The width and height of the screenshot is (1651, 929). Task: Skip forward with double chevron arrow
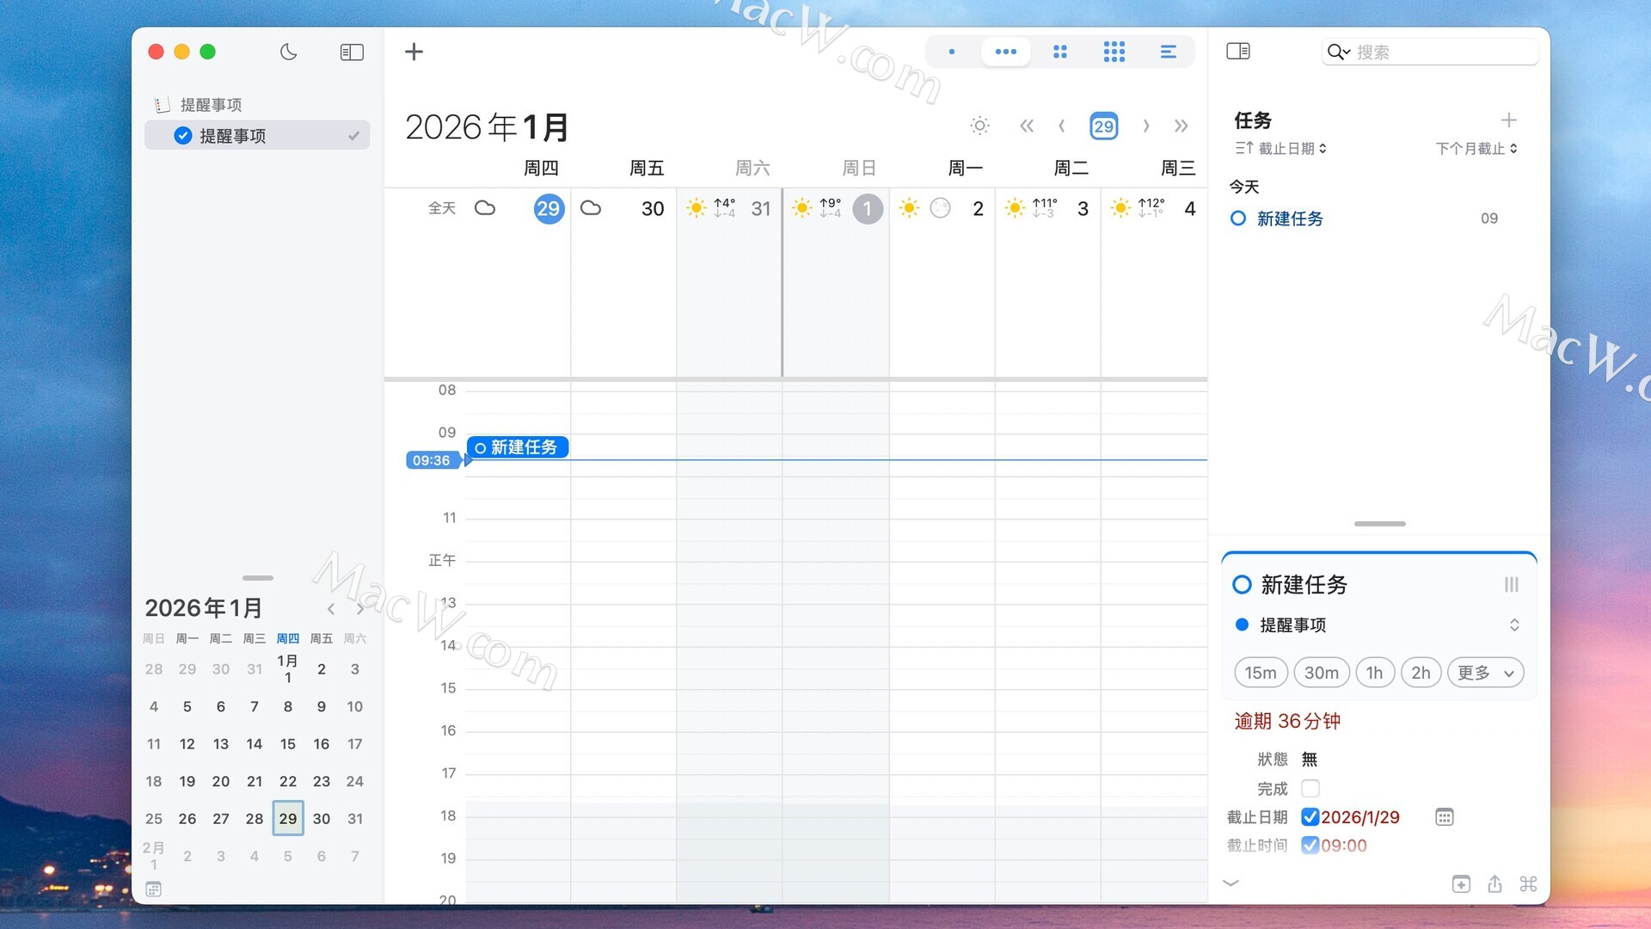point(1181,126)
